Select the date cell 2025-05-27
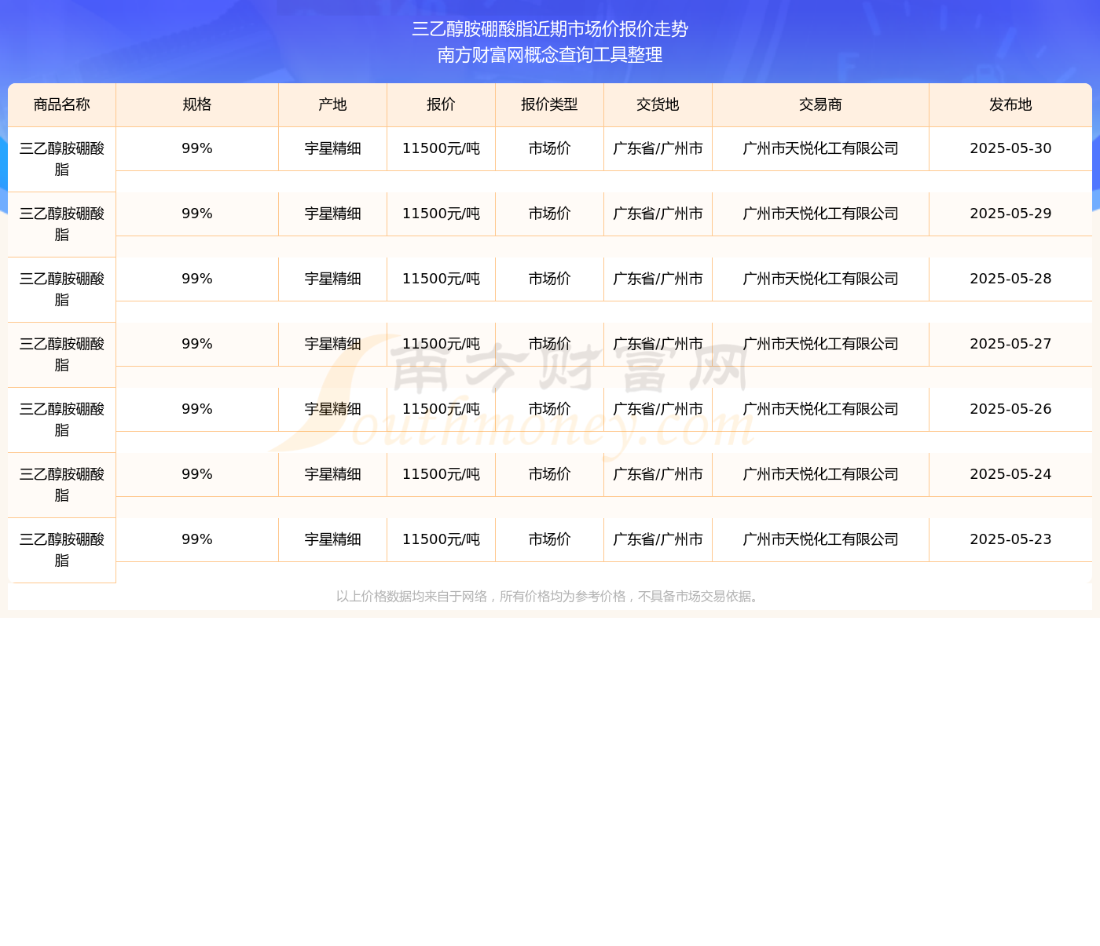This screenshot has width=1100, height=946. [1010, 344]
